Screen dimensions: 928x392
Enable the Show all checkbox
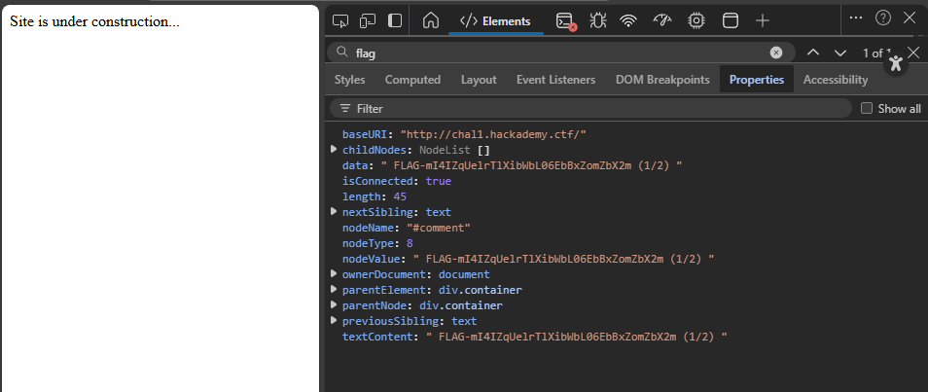click(x=867, y=109)
